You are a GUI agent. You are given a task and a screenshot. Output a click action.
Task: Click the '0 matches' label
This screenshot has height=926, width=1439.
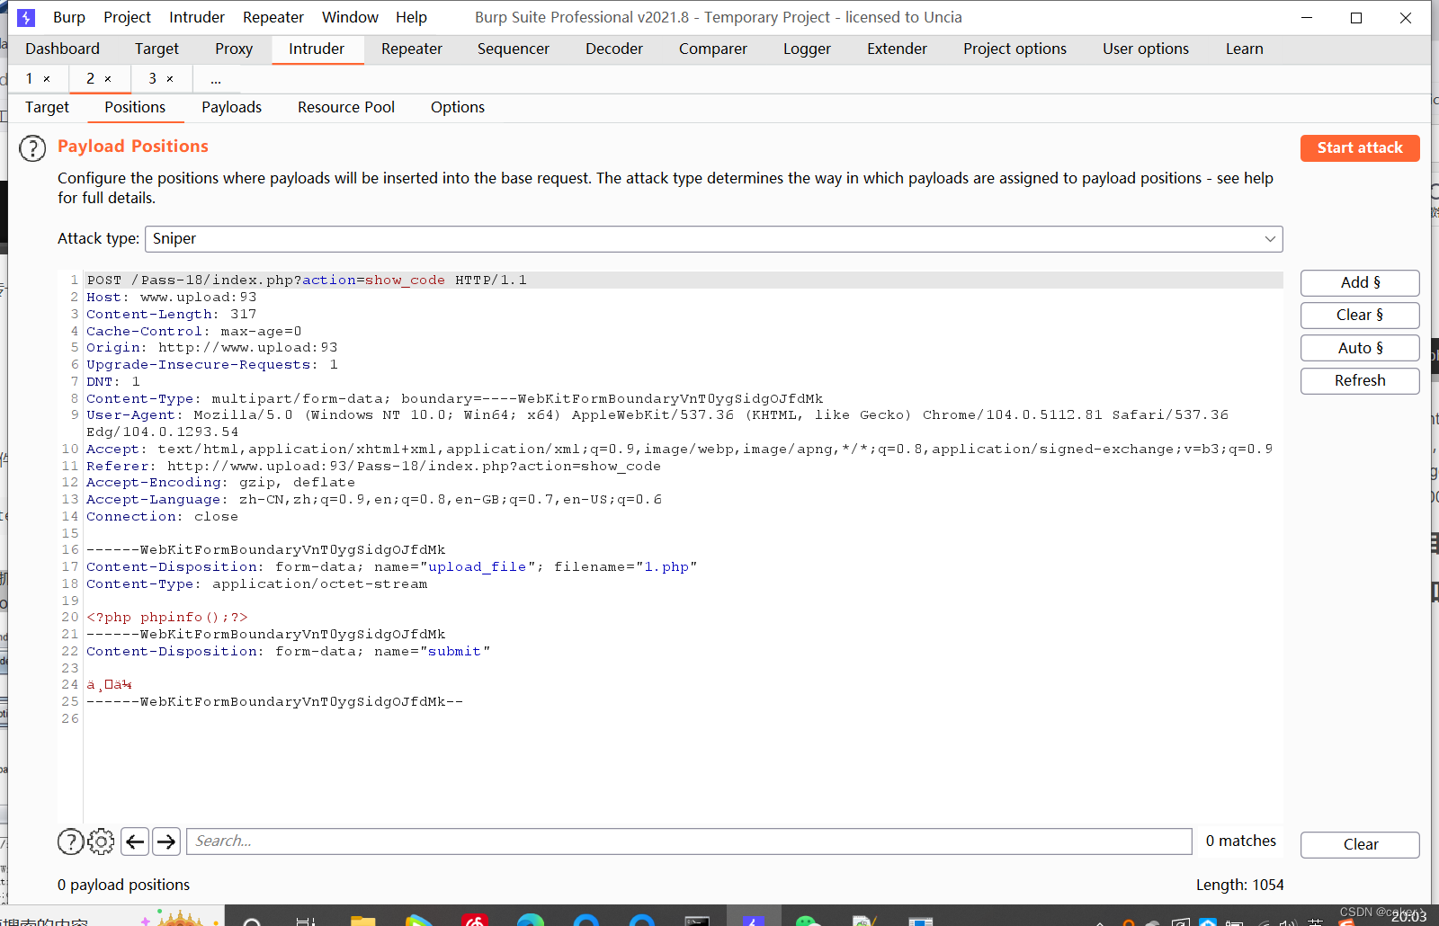[x=1241, y=841]
